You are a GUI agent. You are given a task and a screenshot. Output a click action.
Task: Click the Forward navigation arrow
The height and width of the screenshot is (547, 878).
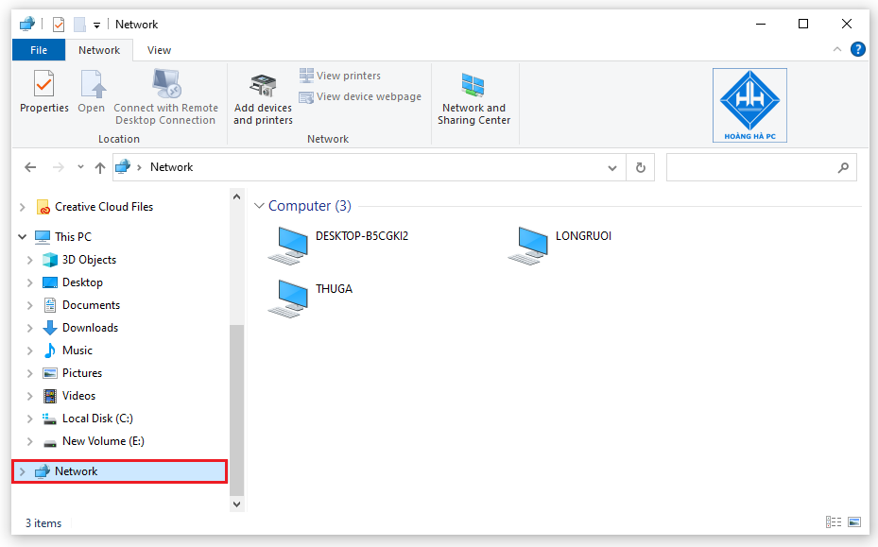point(59,167)
